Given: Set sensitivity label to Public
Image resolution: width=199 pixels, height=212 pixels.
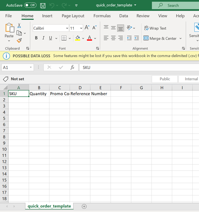Looking at the screenshot, I should click(x=165, y=79).
